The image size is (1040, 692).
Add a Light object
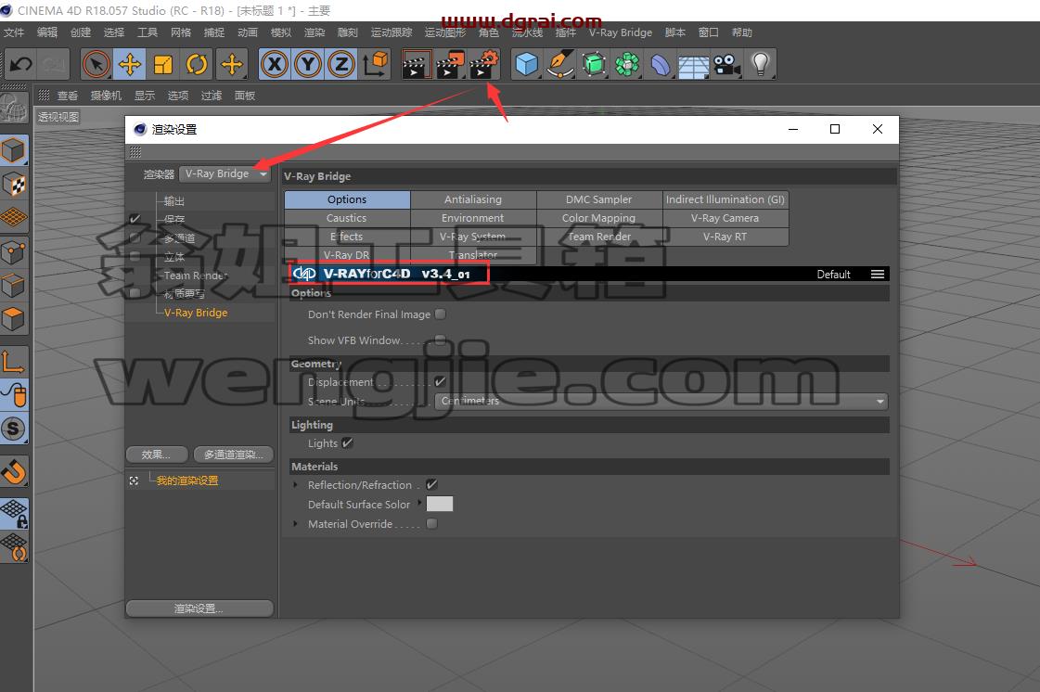pos(761,64)
